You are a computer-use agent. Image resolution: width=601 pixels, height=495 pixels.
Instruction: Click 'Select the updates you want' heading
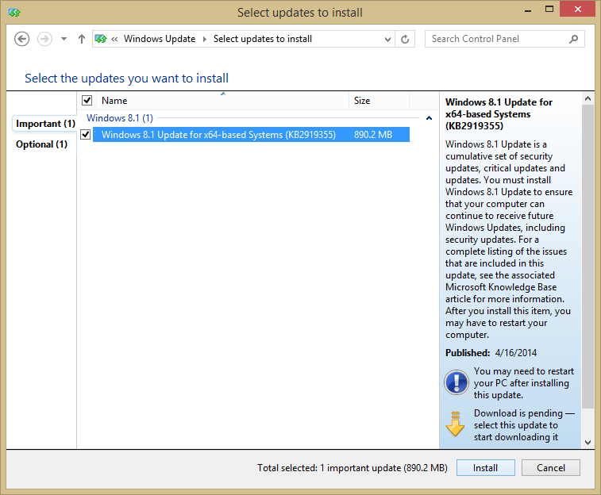point(126,78)
